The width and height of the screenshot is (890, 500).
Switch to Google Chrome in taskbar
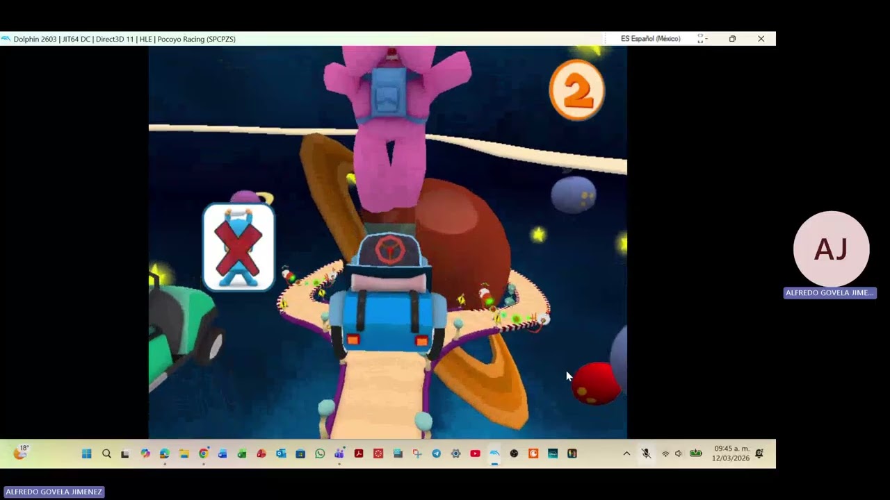point(203,453)
